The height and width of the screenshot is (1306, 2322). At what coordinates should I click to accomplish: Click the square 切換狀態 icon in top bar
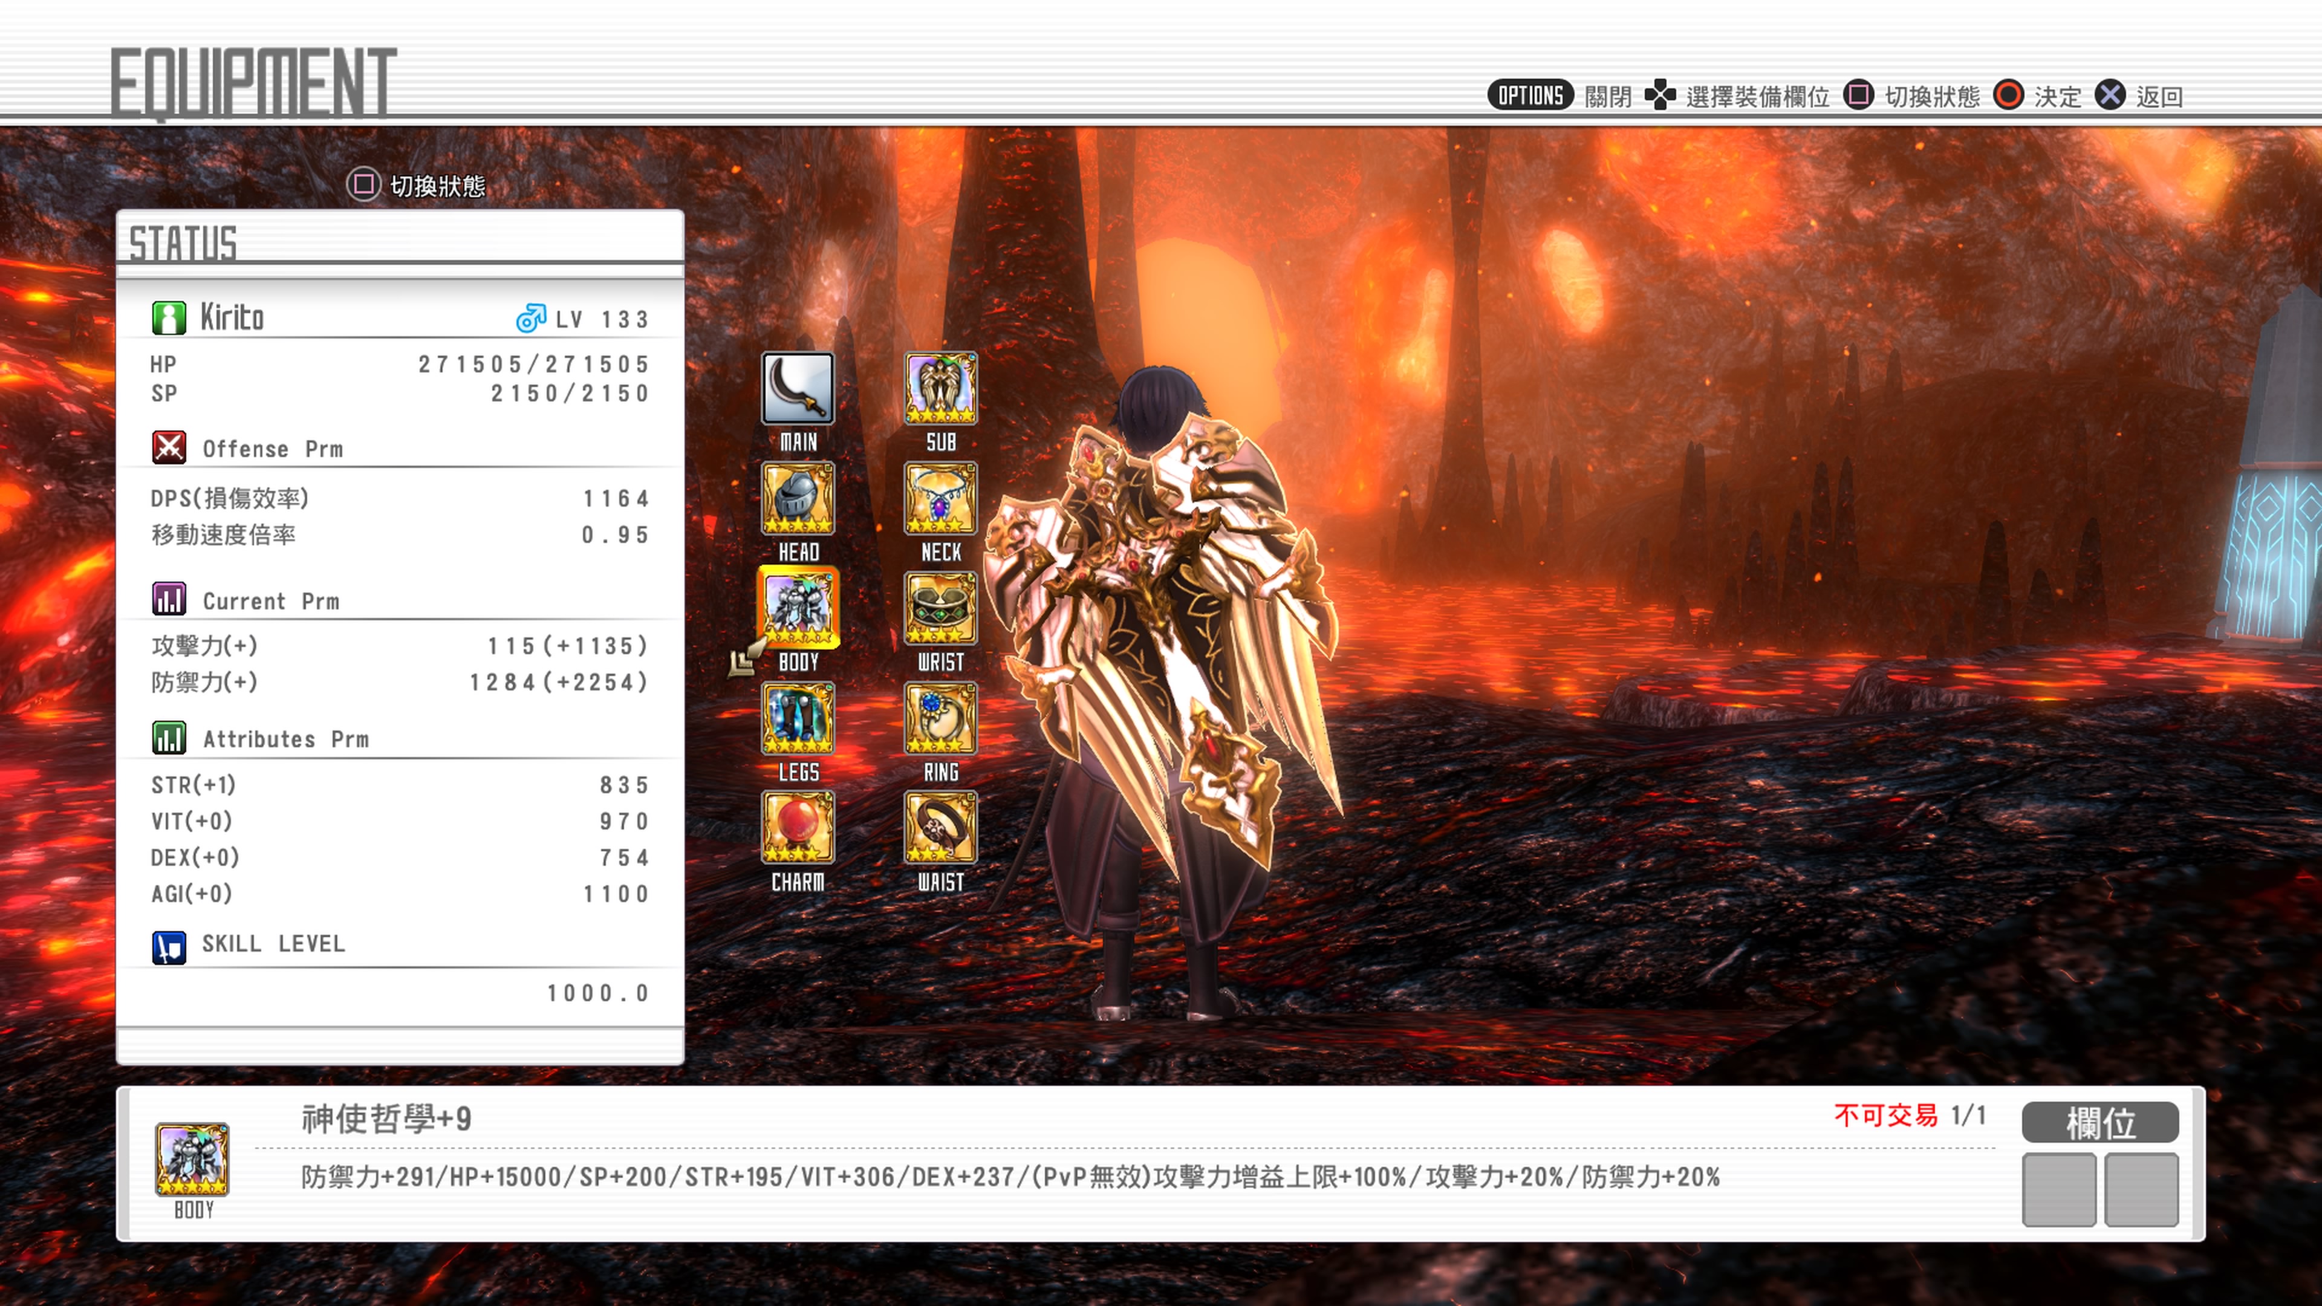(x=1859, y=96)
